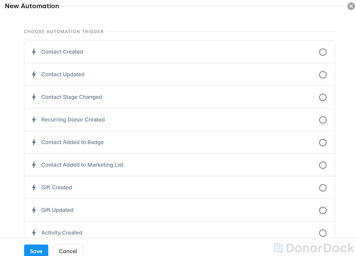The width and height of the screenshot is (356, 256).
Task: Click the lightning icon beside Activity Created
Action: pyautogui.click(x=34, y=233)
